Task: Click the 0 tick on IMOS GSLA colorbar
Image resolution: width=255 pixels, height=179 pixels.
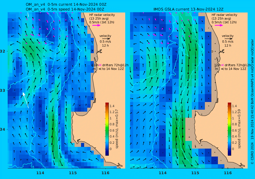Action: [233, 149]
